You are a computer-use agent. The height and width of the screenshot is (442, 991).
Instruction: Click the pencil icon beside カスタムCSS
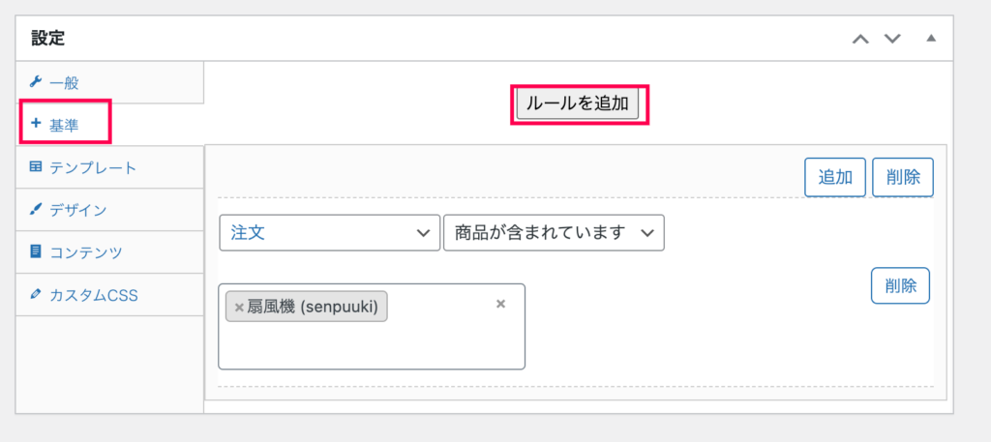(x=36, y=294)
